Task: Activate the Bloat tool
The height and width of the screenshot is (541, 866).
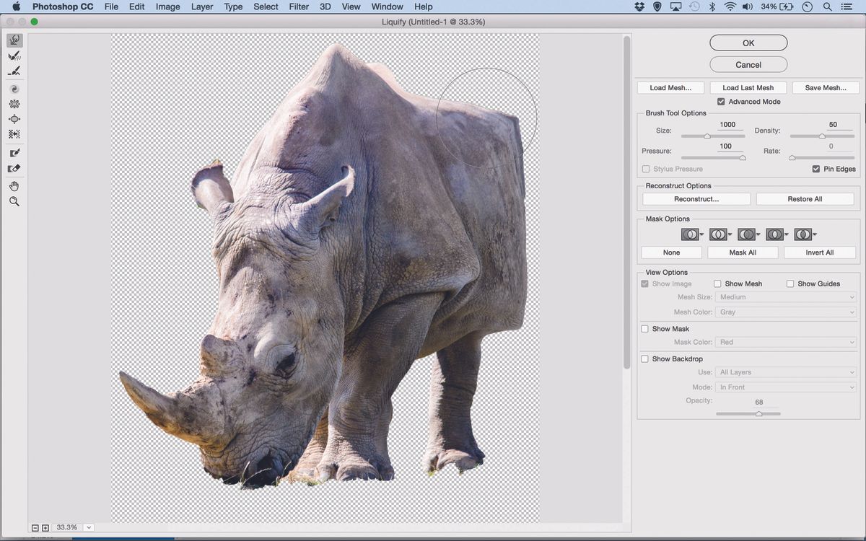Action: pos(14,119)
